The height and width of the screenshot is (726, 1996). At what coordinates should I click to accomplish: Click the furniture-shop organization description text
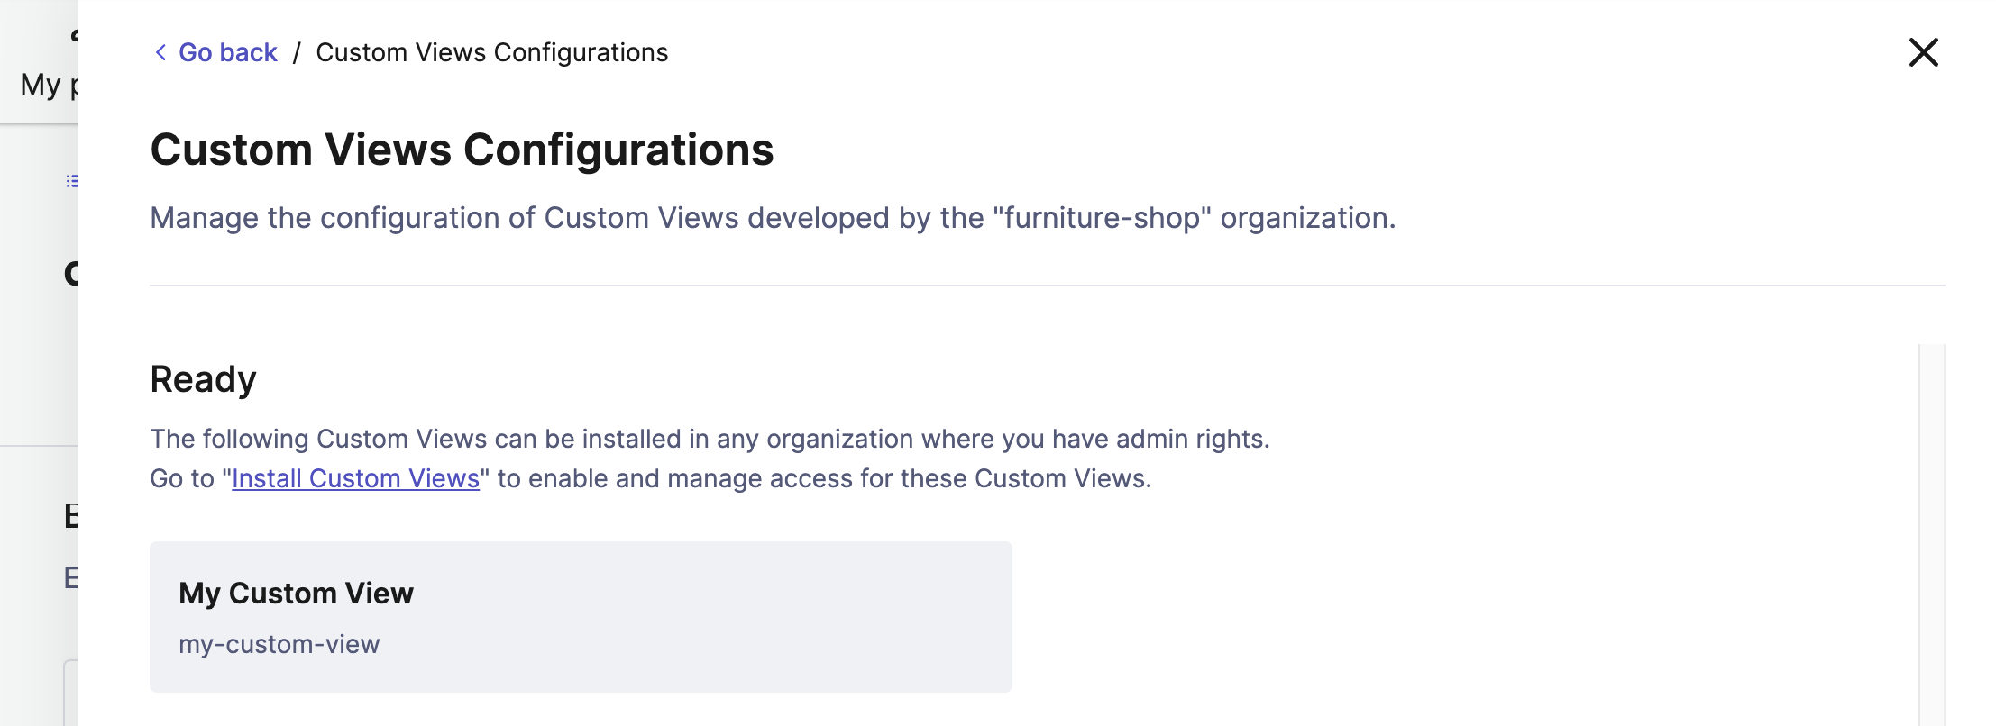pos(773,218)
